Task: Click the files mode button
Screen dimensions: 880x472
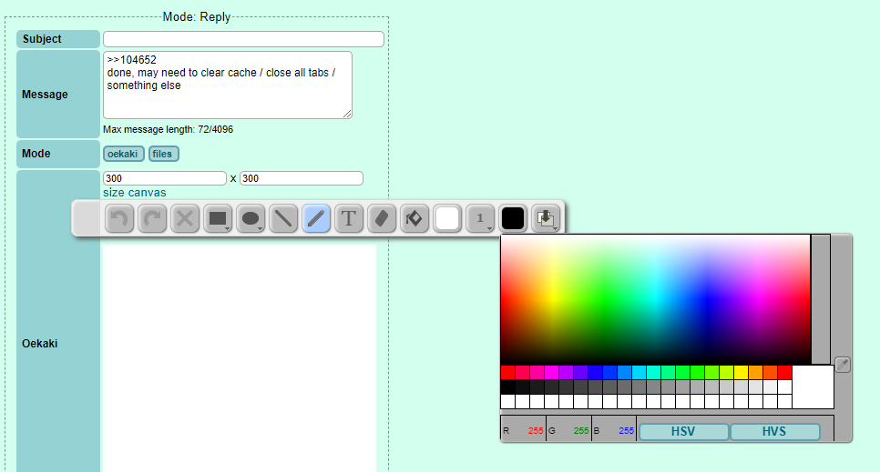Action: point(163,154)
